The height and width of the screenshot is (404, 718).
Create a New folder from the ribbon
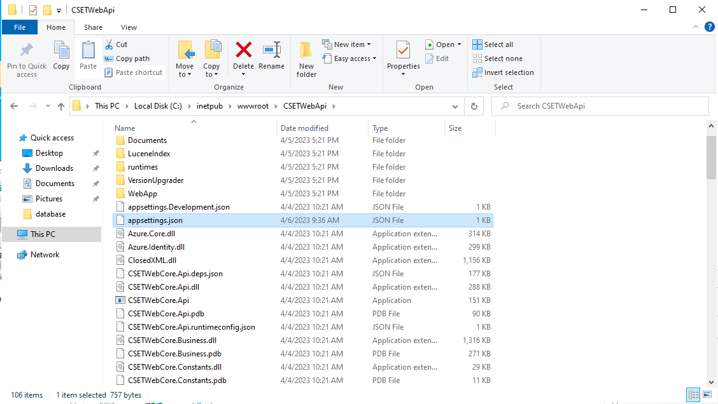(306, 60)
